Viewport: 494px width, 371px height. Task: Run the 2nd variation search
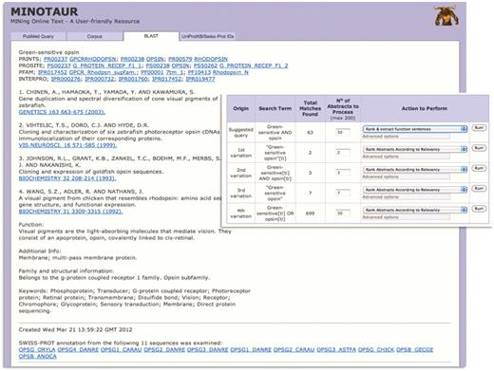(x=479, y=168)
